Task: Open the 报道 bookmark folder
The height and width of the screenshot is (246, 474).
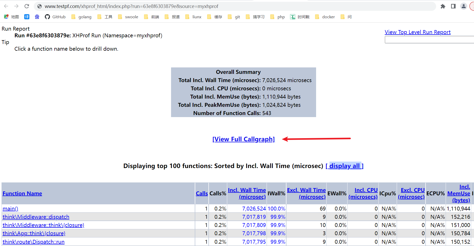Action: [172, 17]
